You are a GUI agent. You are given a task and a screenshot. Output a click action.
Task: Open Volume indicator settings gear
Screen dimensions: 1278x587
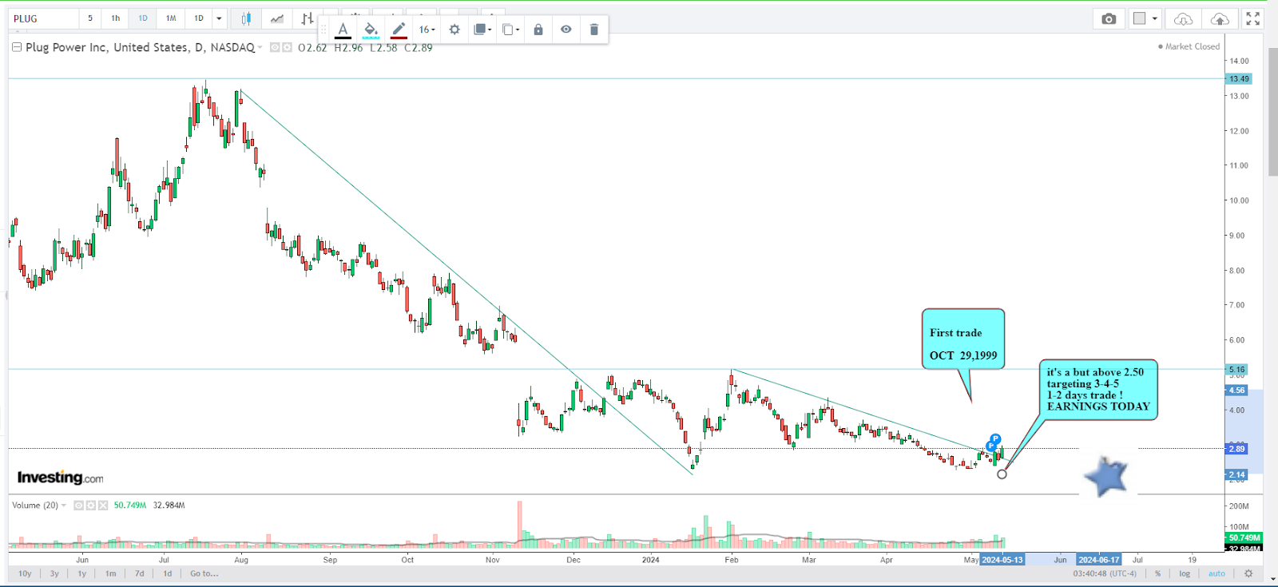90,506
